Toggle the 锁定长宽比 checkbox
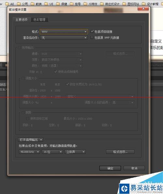163x194 pixels. (67, 84)
